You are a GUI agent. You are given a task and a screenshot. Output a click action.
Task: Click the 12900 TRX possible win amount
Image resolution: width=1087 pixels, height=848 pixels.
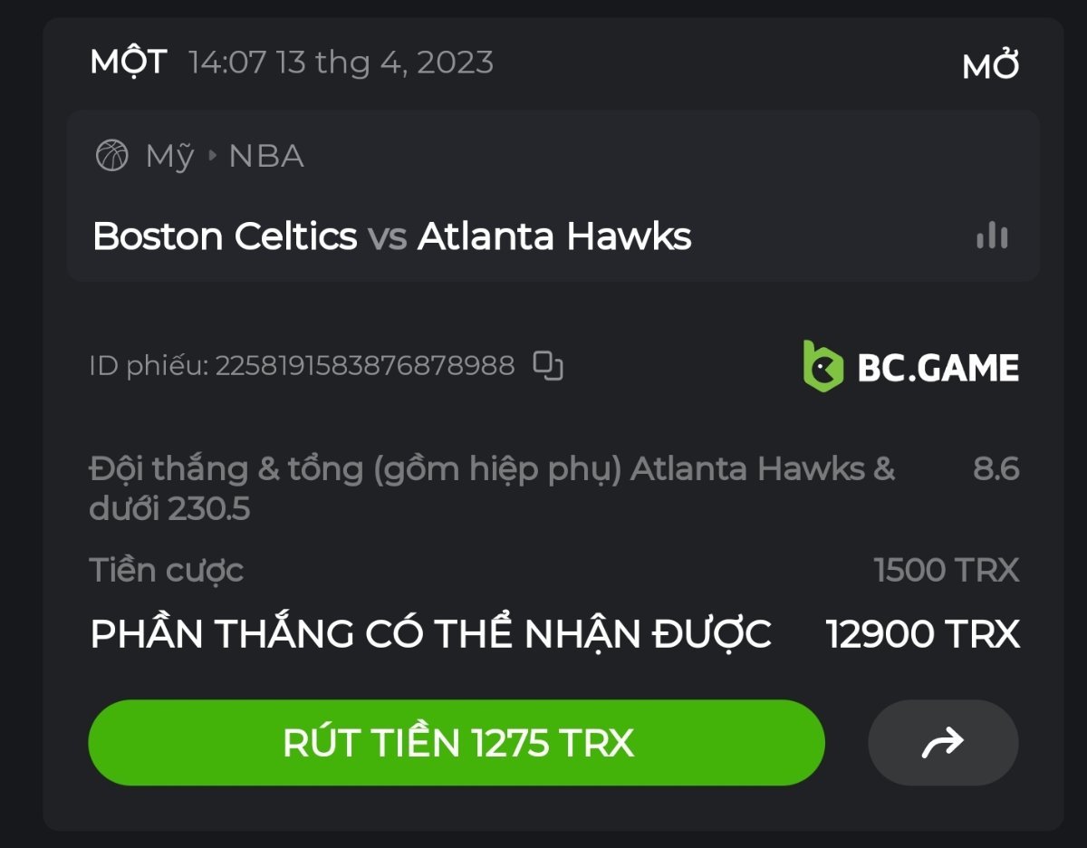(x=922, y=634)
